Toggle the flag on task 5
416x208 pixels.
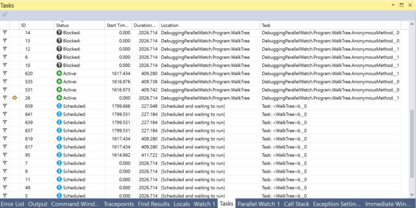(4, 196)
